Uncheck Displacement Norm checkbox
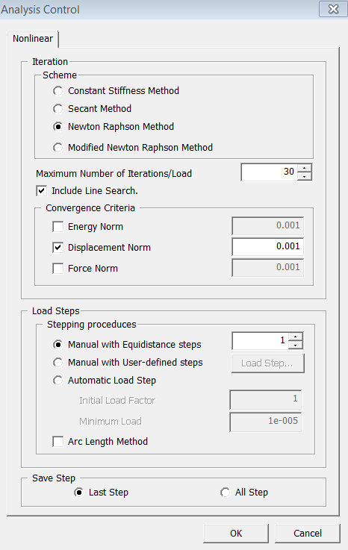The image size is (348, 550). (x=58, y=248)
